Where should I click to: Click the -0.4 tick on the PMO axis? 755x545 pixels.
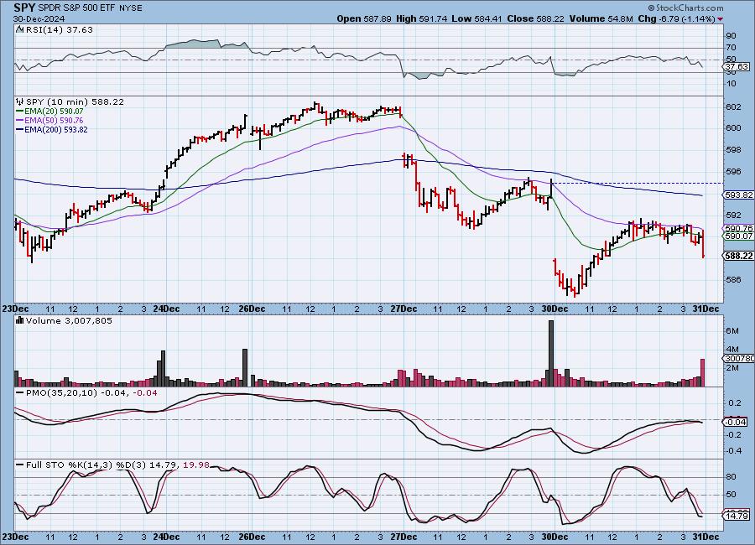point(734,451)
